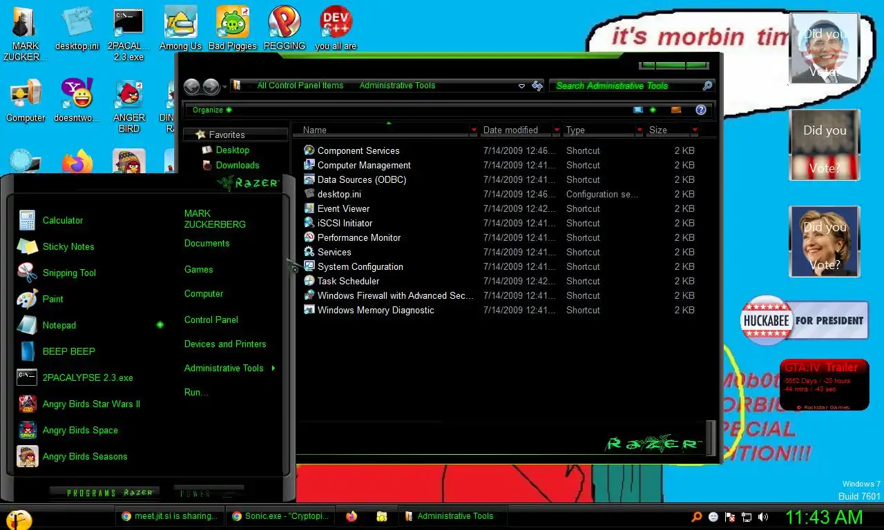This screenshot has height=530, width=884.
Task: Expand Notepad recent items arrow
Action: pos(160,325)
